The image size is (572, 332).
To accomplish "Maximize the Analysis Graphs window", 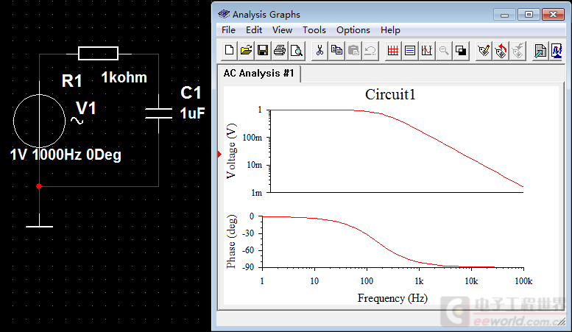I will pyautogui.click(x=529, y=15).
